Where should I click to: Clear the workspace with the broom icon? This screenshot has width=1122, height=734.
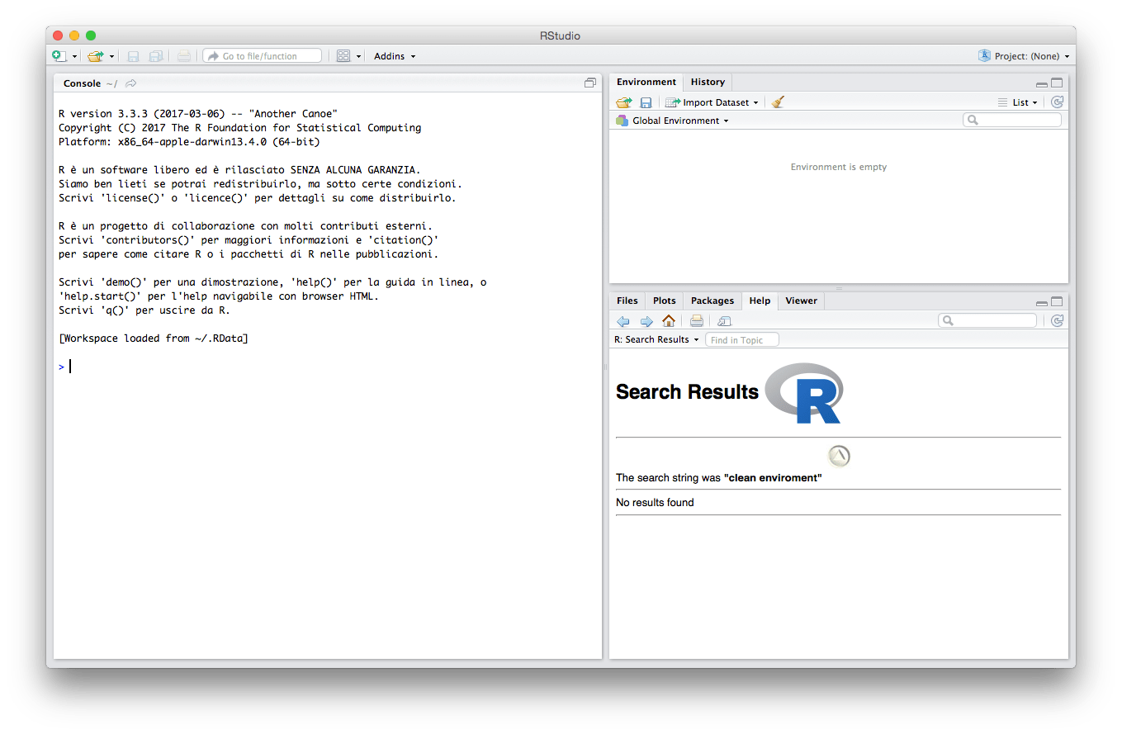pos(777,102)
